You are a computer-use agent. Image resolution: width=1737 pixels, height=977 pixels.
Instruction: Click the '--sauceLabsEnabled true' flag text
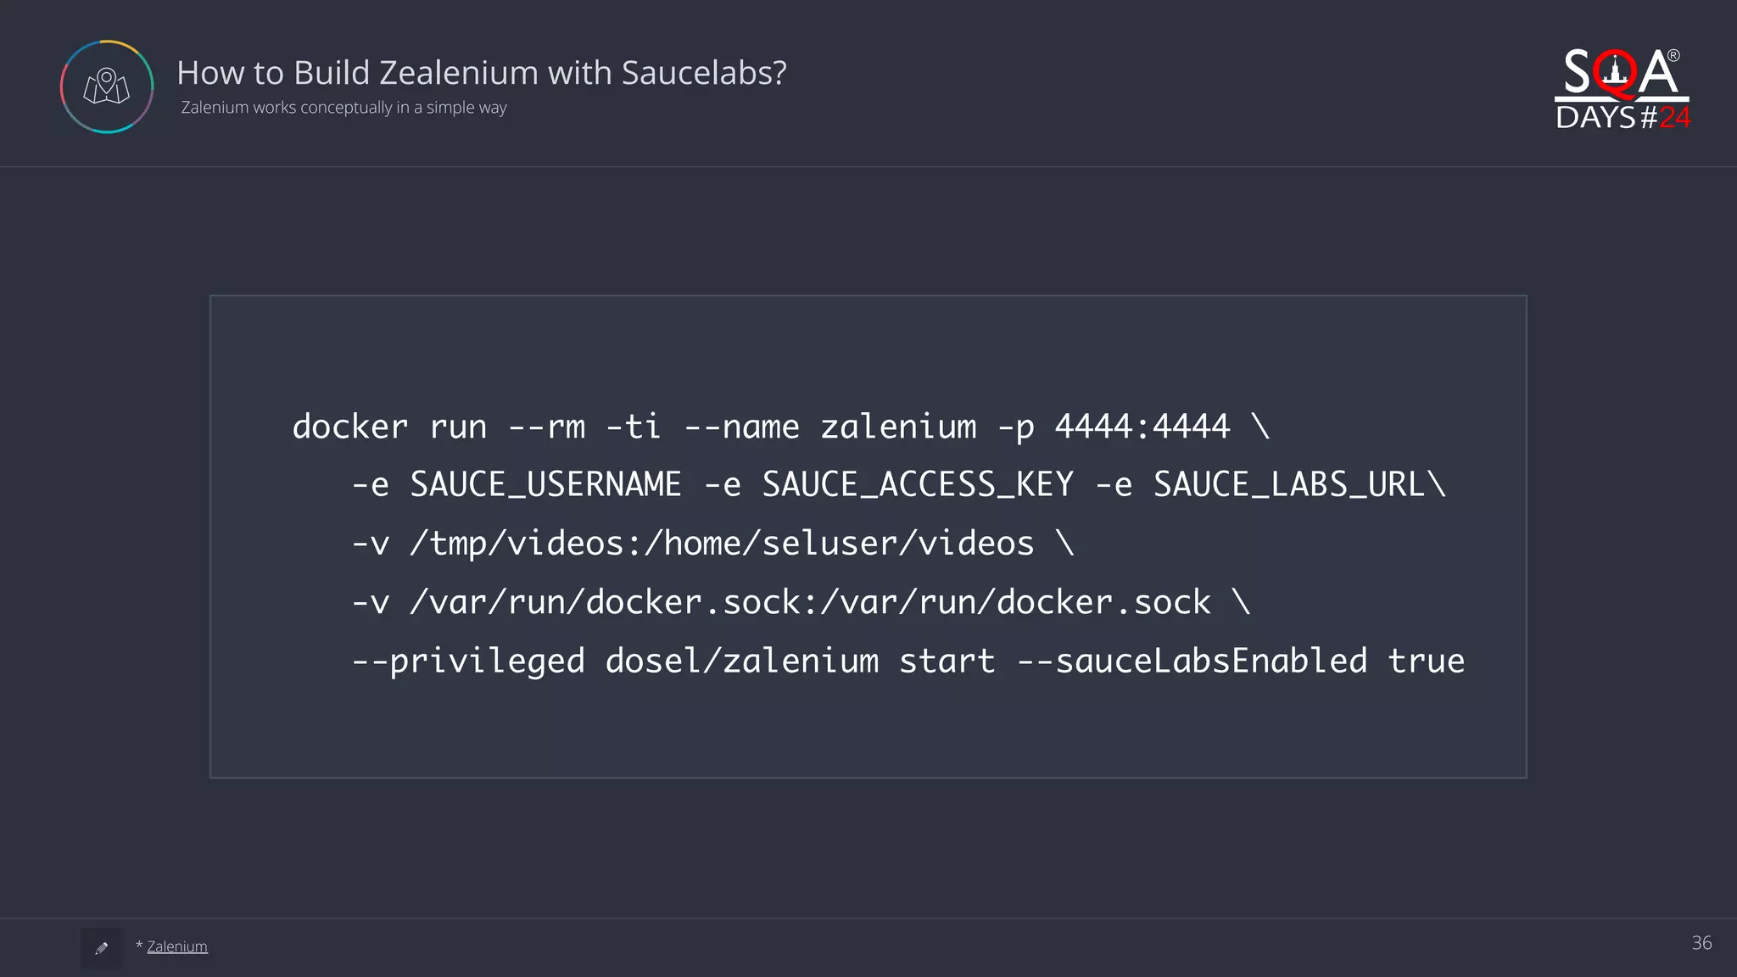pyautogui.click(x=1241, y=661)
